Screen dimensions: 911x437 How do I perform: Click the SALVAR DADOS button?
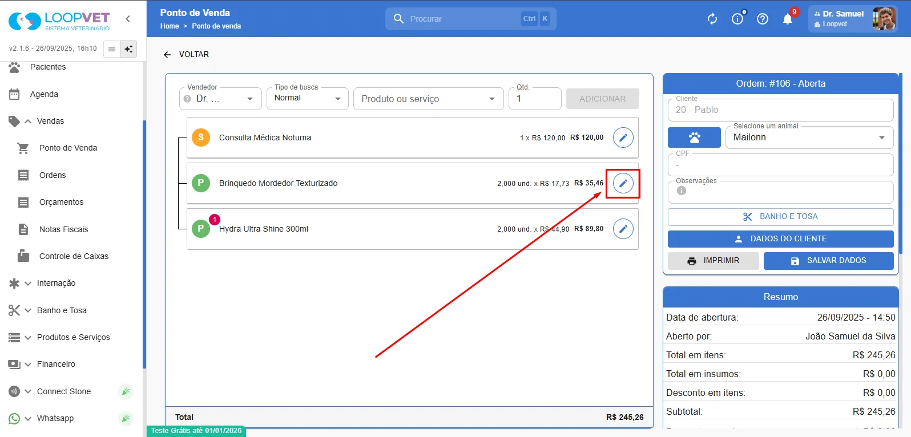(x=829, y=261)
